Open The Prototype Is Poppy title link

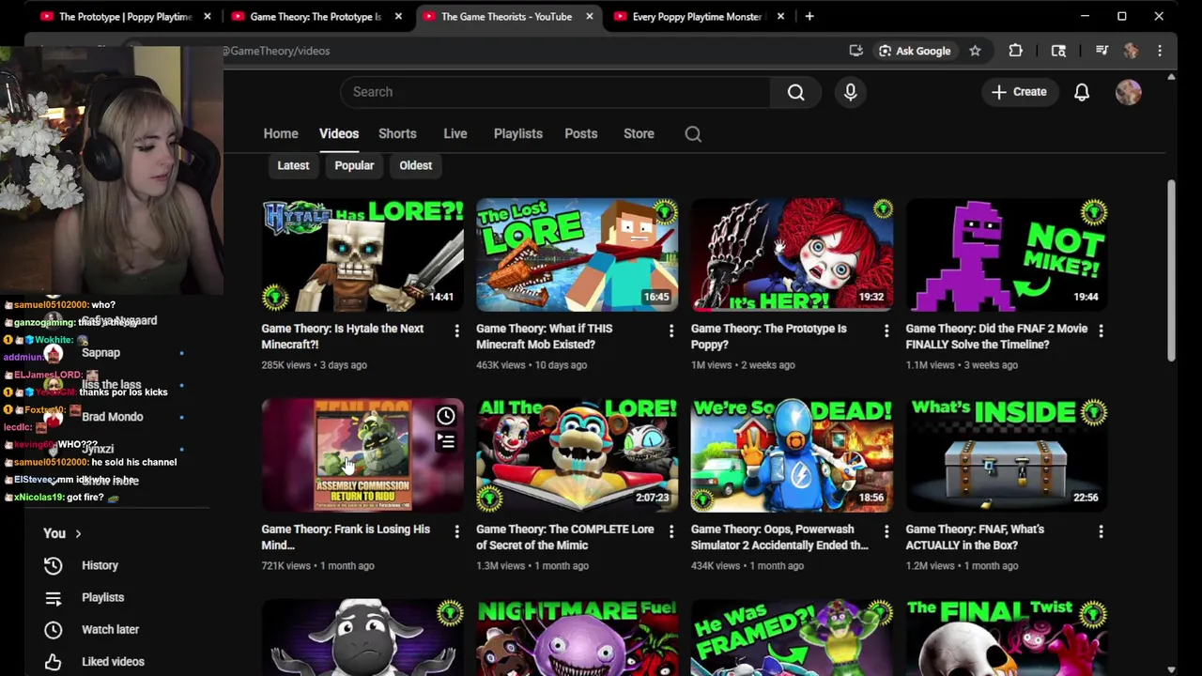pos(768,336)
